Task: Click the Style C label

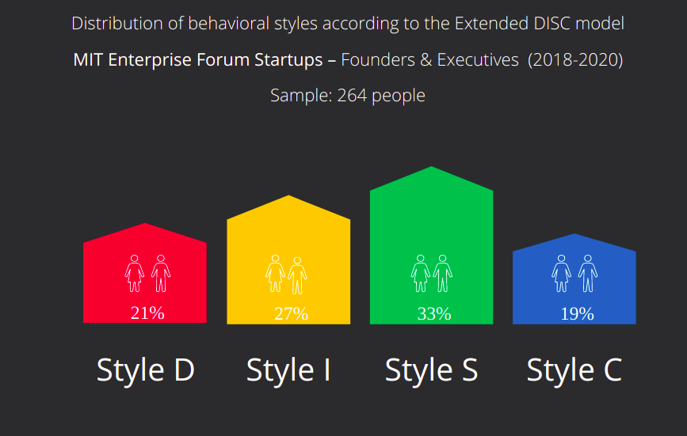Action: (574, 370)
